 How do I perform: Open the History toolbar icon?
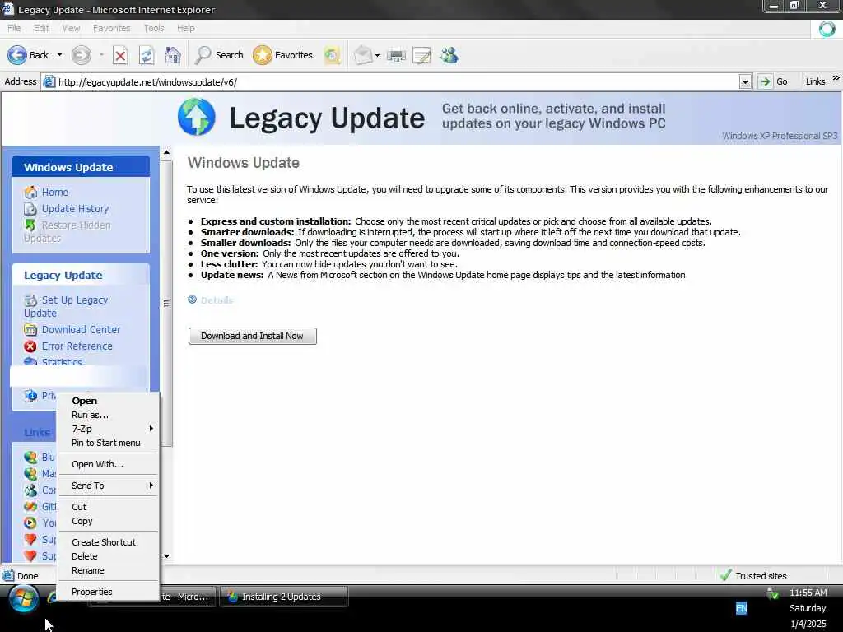[333, 55]
